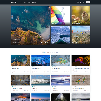This screenshot has height=101, width=101.
Task: Click the search magnifier icon in header
Action: click(84, 2)
